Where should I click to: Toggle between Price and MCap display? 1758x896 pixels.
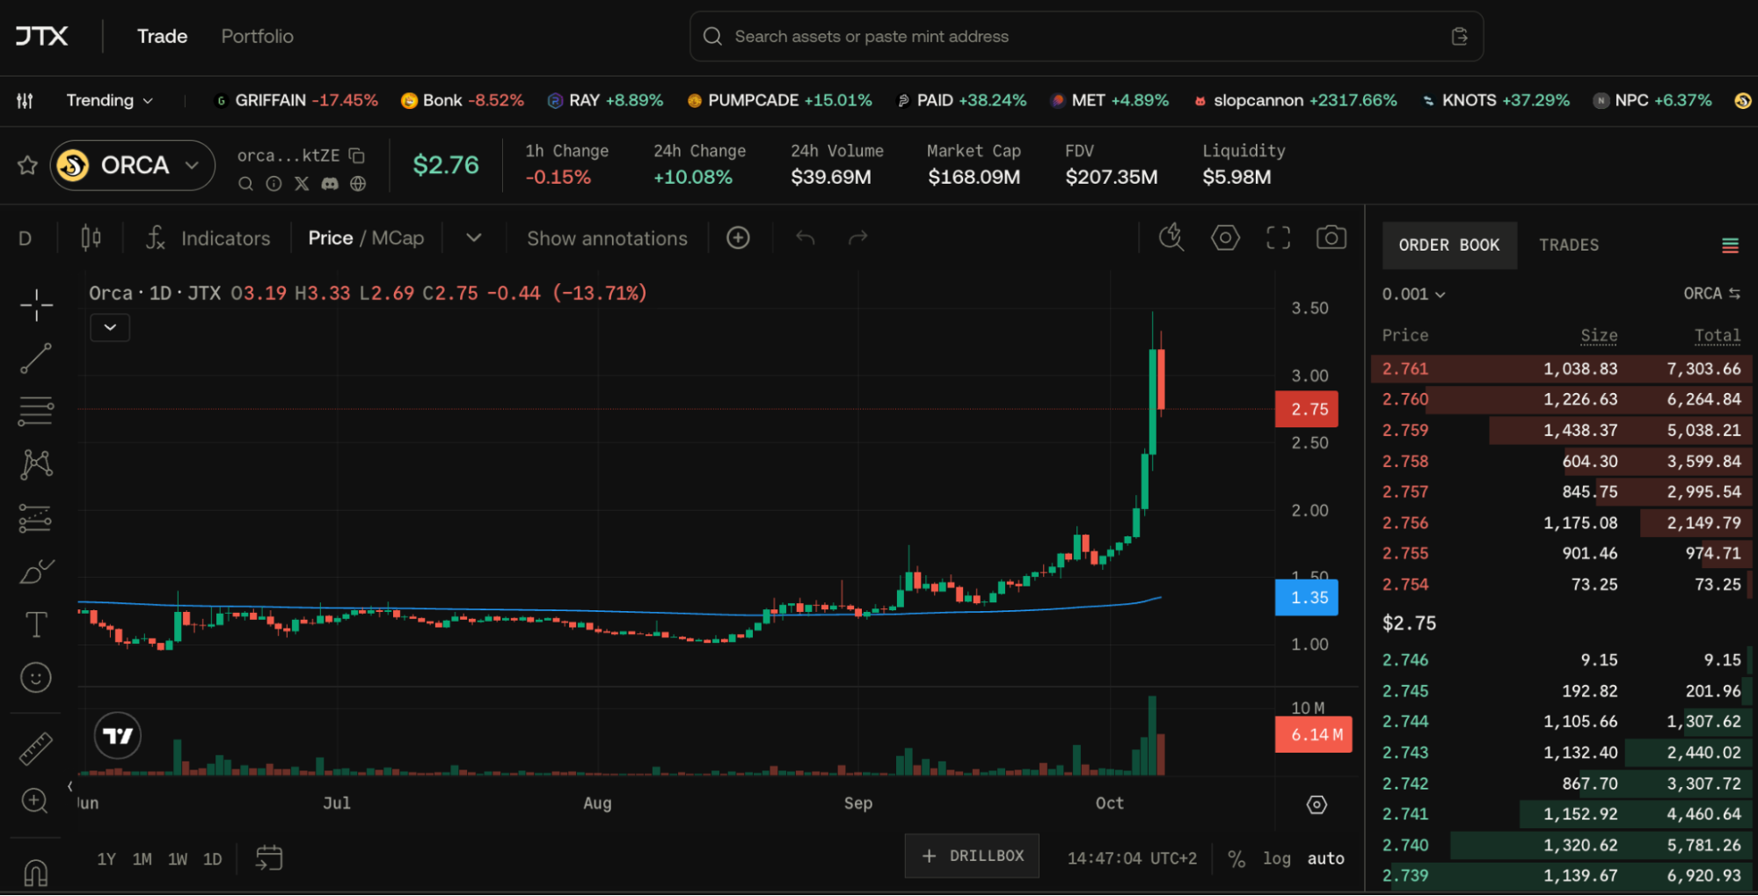click(x=366, y=237)
